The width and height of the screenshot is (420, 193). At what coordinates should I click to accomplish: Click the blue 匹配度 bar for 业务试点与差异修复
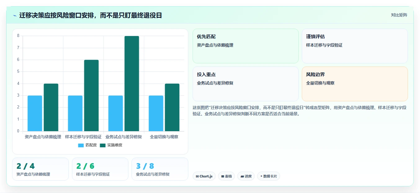115,113
